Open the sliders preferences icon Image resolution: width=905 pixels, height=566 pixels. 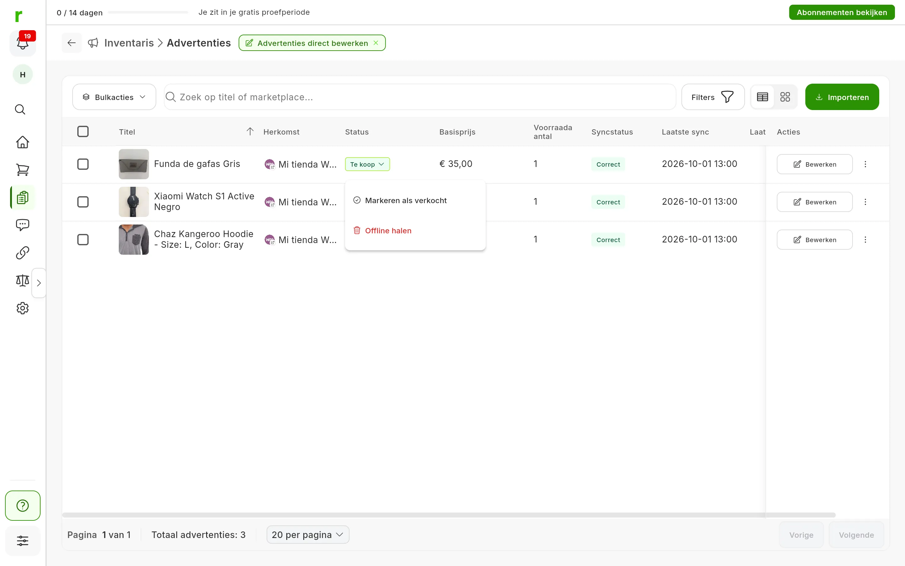click(22, 541)
